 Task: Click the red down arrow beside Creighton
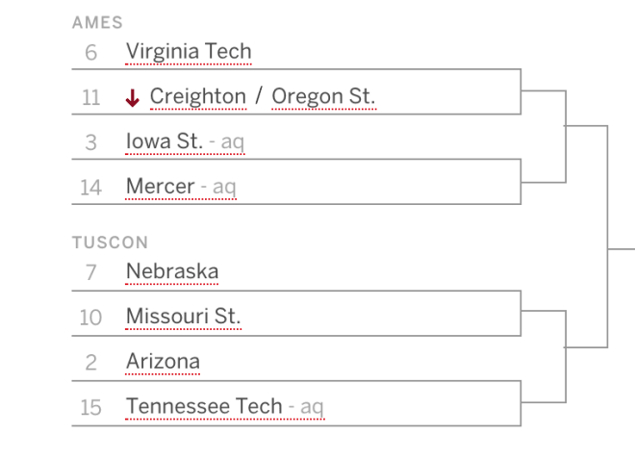pos(133,98)
